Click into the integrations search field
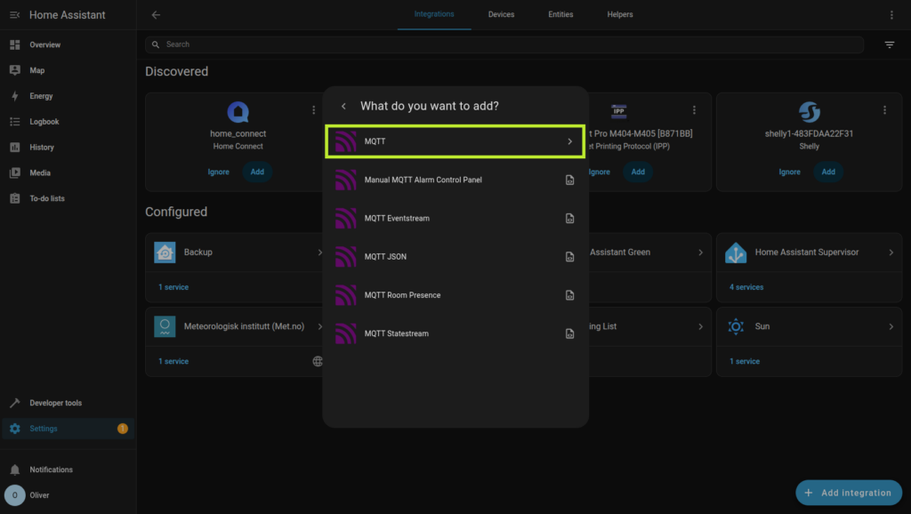The image size is (911, 514). point(507,44)
